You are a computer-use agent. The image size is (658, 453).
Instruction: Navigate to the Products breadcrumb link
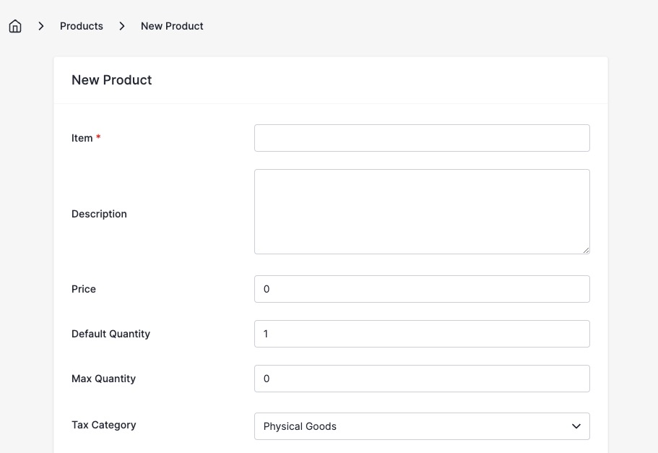point(81,25)
